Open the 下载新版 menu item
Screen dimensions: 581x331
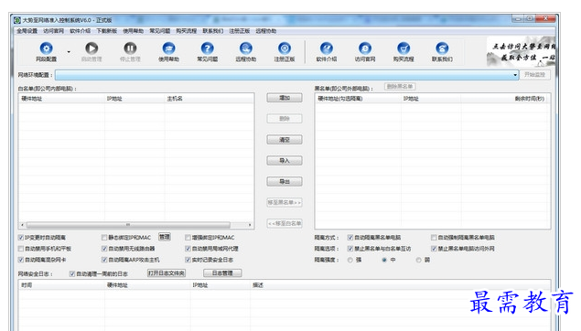(x=107, y=31)
